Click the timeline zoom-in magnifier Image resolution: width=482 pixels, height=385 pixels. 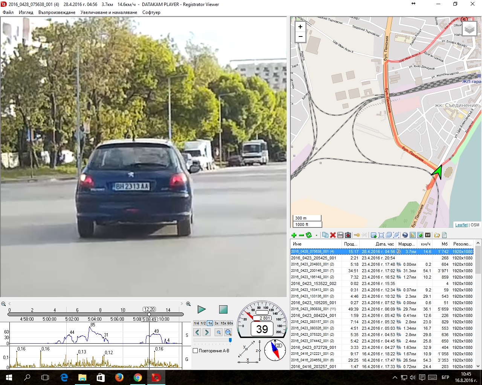pos(188,304)
